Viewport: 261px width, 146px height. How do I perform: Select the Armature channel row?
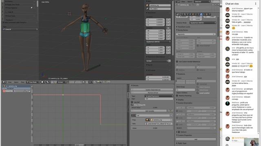[17, 88]
